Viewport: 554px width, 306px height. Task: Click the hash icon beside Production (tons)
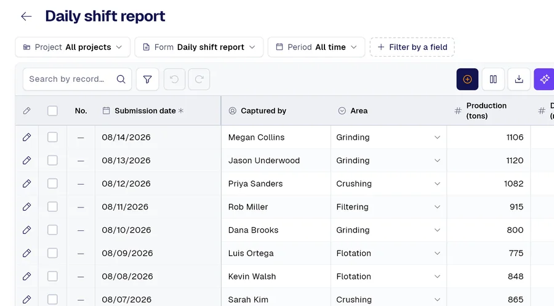458,111
